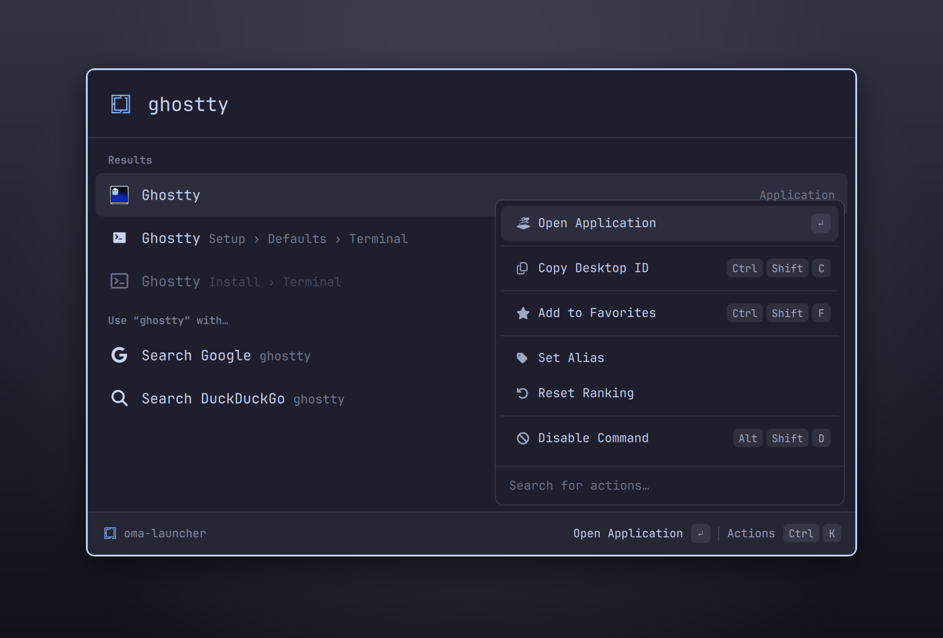Focus the Search for actions field

[669, 485]
